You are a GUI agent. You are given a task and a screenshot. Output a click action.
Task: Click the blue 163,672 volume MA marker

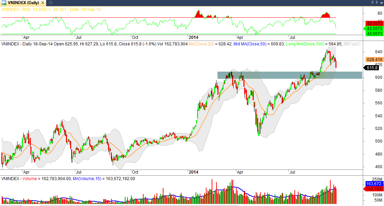coord(373,183)
